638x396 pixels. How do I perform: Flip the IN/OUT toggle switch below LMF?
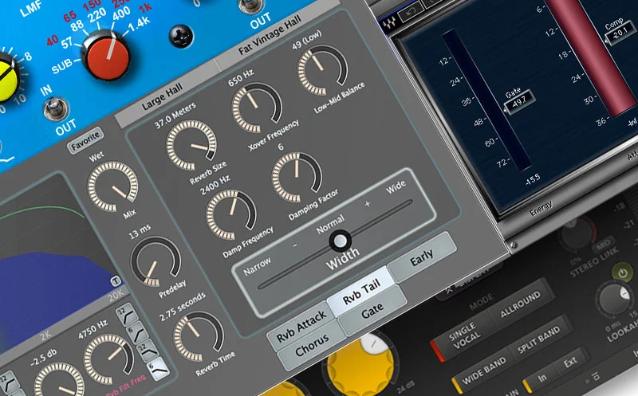(56, 109)
